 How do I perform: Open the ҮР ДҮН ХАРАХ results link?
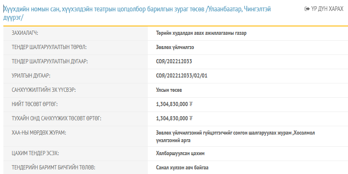326,9
